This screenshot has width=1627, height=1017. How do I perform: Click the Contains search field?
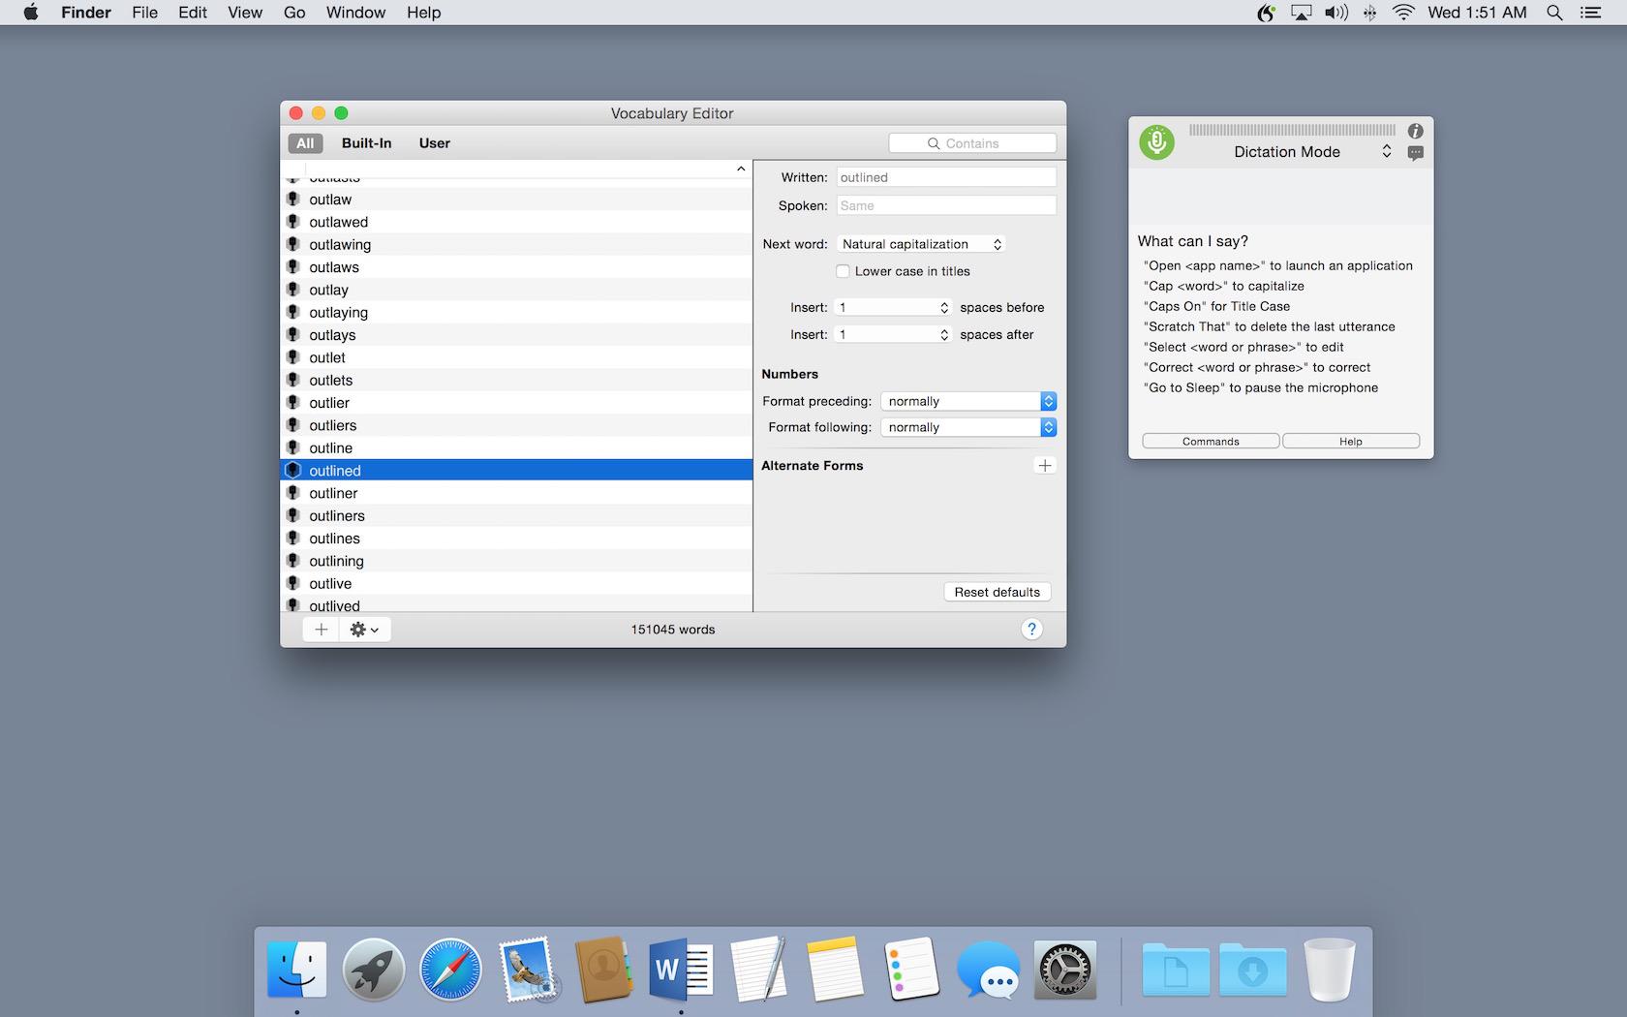(972, 143)
